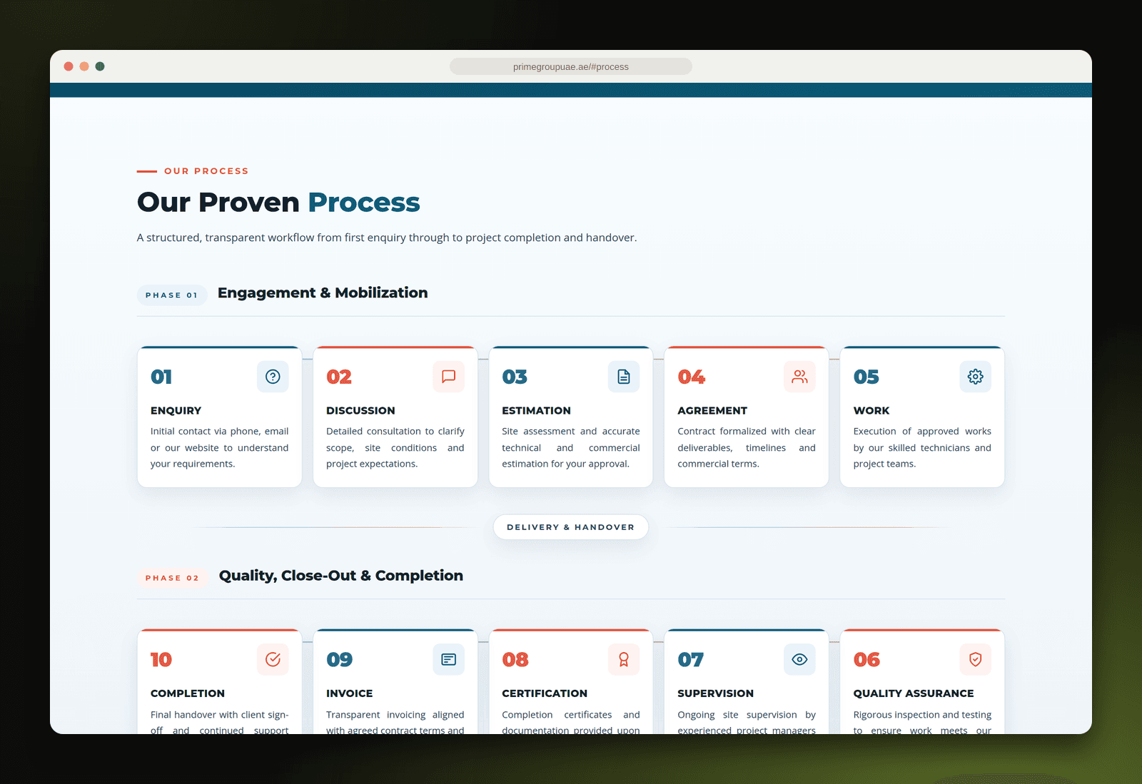This screenshot has height=784, width=1142.
Task: Click the gear icon on Work card
Action: (975, 377)
